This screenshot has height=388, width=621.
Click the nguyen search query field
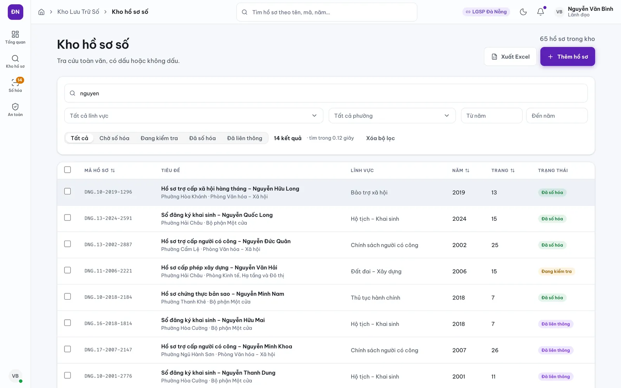coord(326,93)
